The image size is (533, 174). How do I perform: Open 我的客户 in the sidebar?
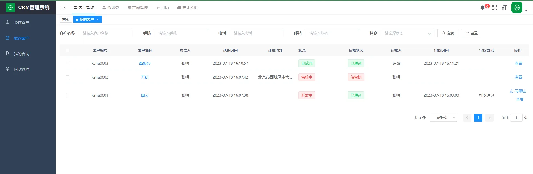[x=28, y=38]
